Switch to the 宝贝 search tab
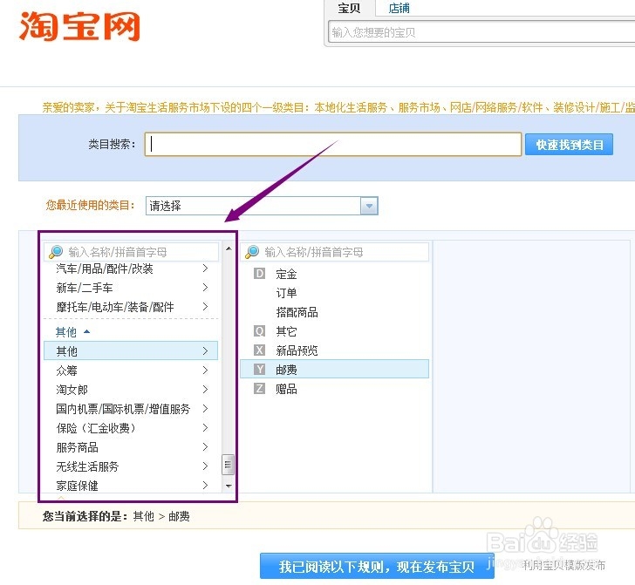This screenshot has height=585, width=635. [x=350, y=8]
